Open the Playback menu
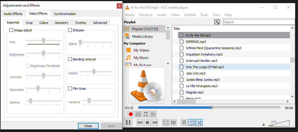Image resolution: width=298 pixels, height=132 pixels. point(146,15)
